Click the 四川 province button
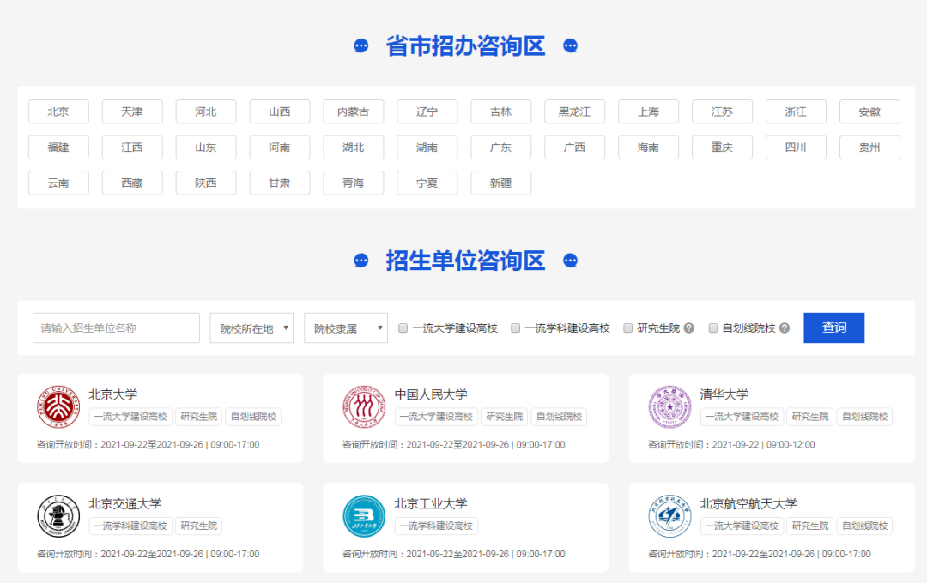This screenshot has width=927, height=583. 796,147
